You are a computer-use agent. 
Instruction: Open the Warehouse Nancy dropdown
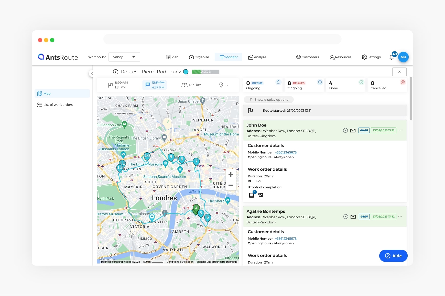[124, 57]
